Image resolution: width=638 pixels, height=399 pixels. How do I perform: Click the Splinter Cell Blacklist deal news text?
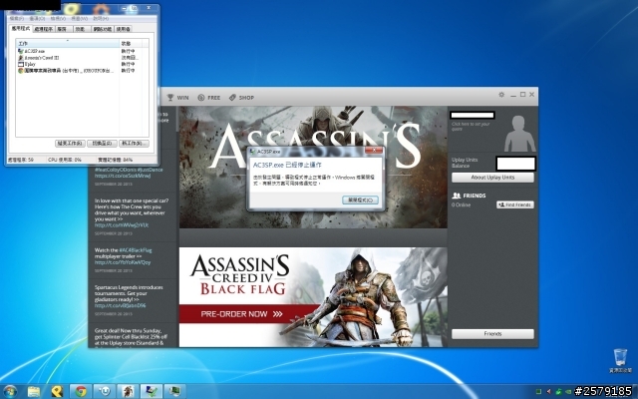click(x=131, y=337)
